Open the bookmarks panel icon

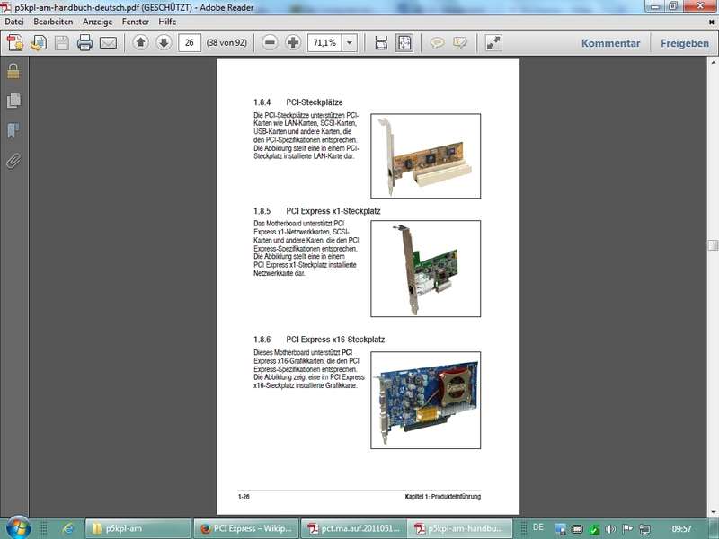pos(13,130)
